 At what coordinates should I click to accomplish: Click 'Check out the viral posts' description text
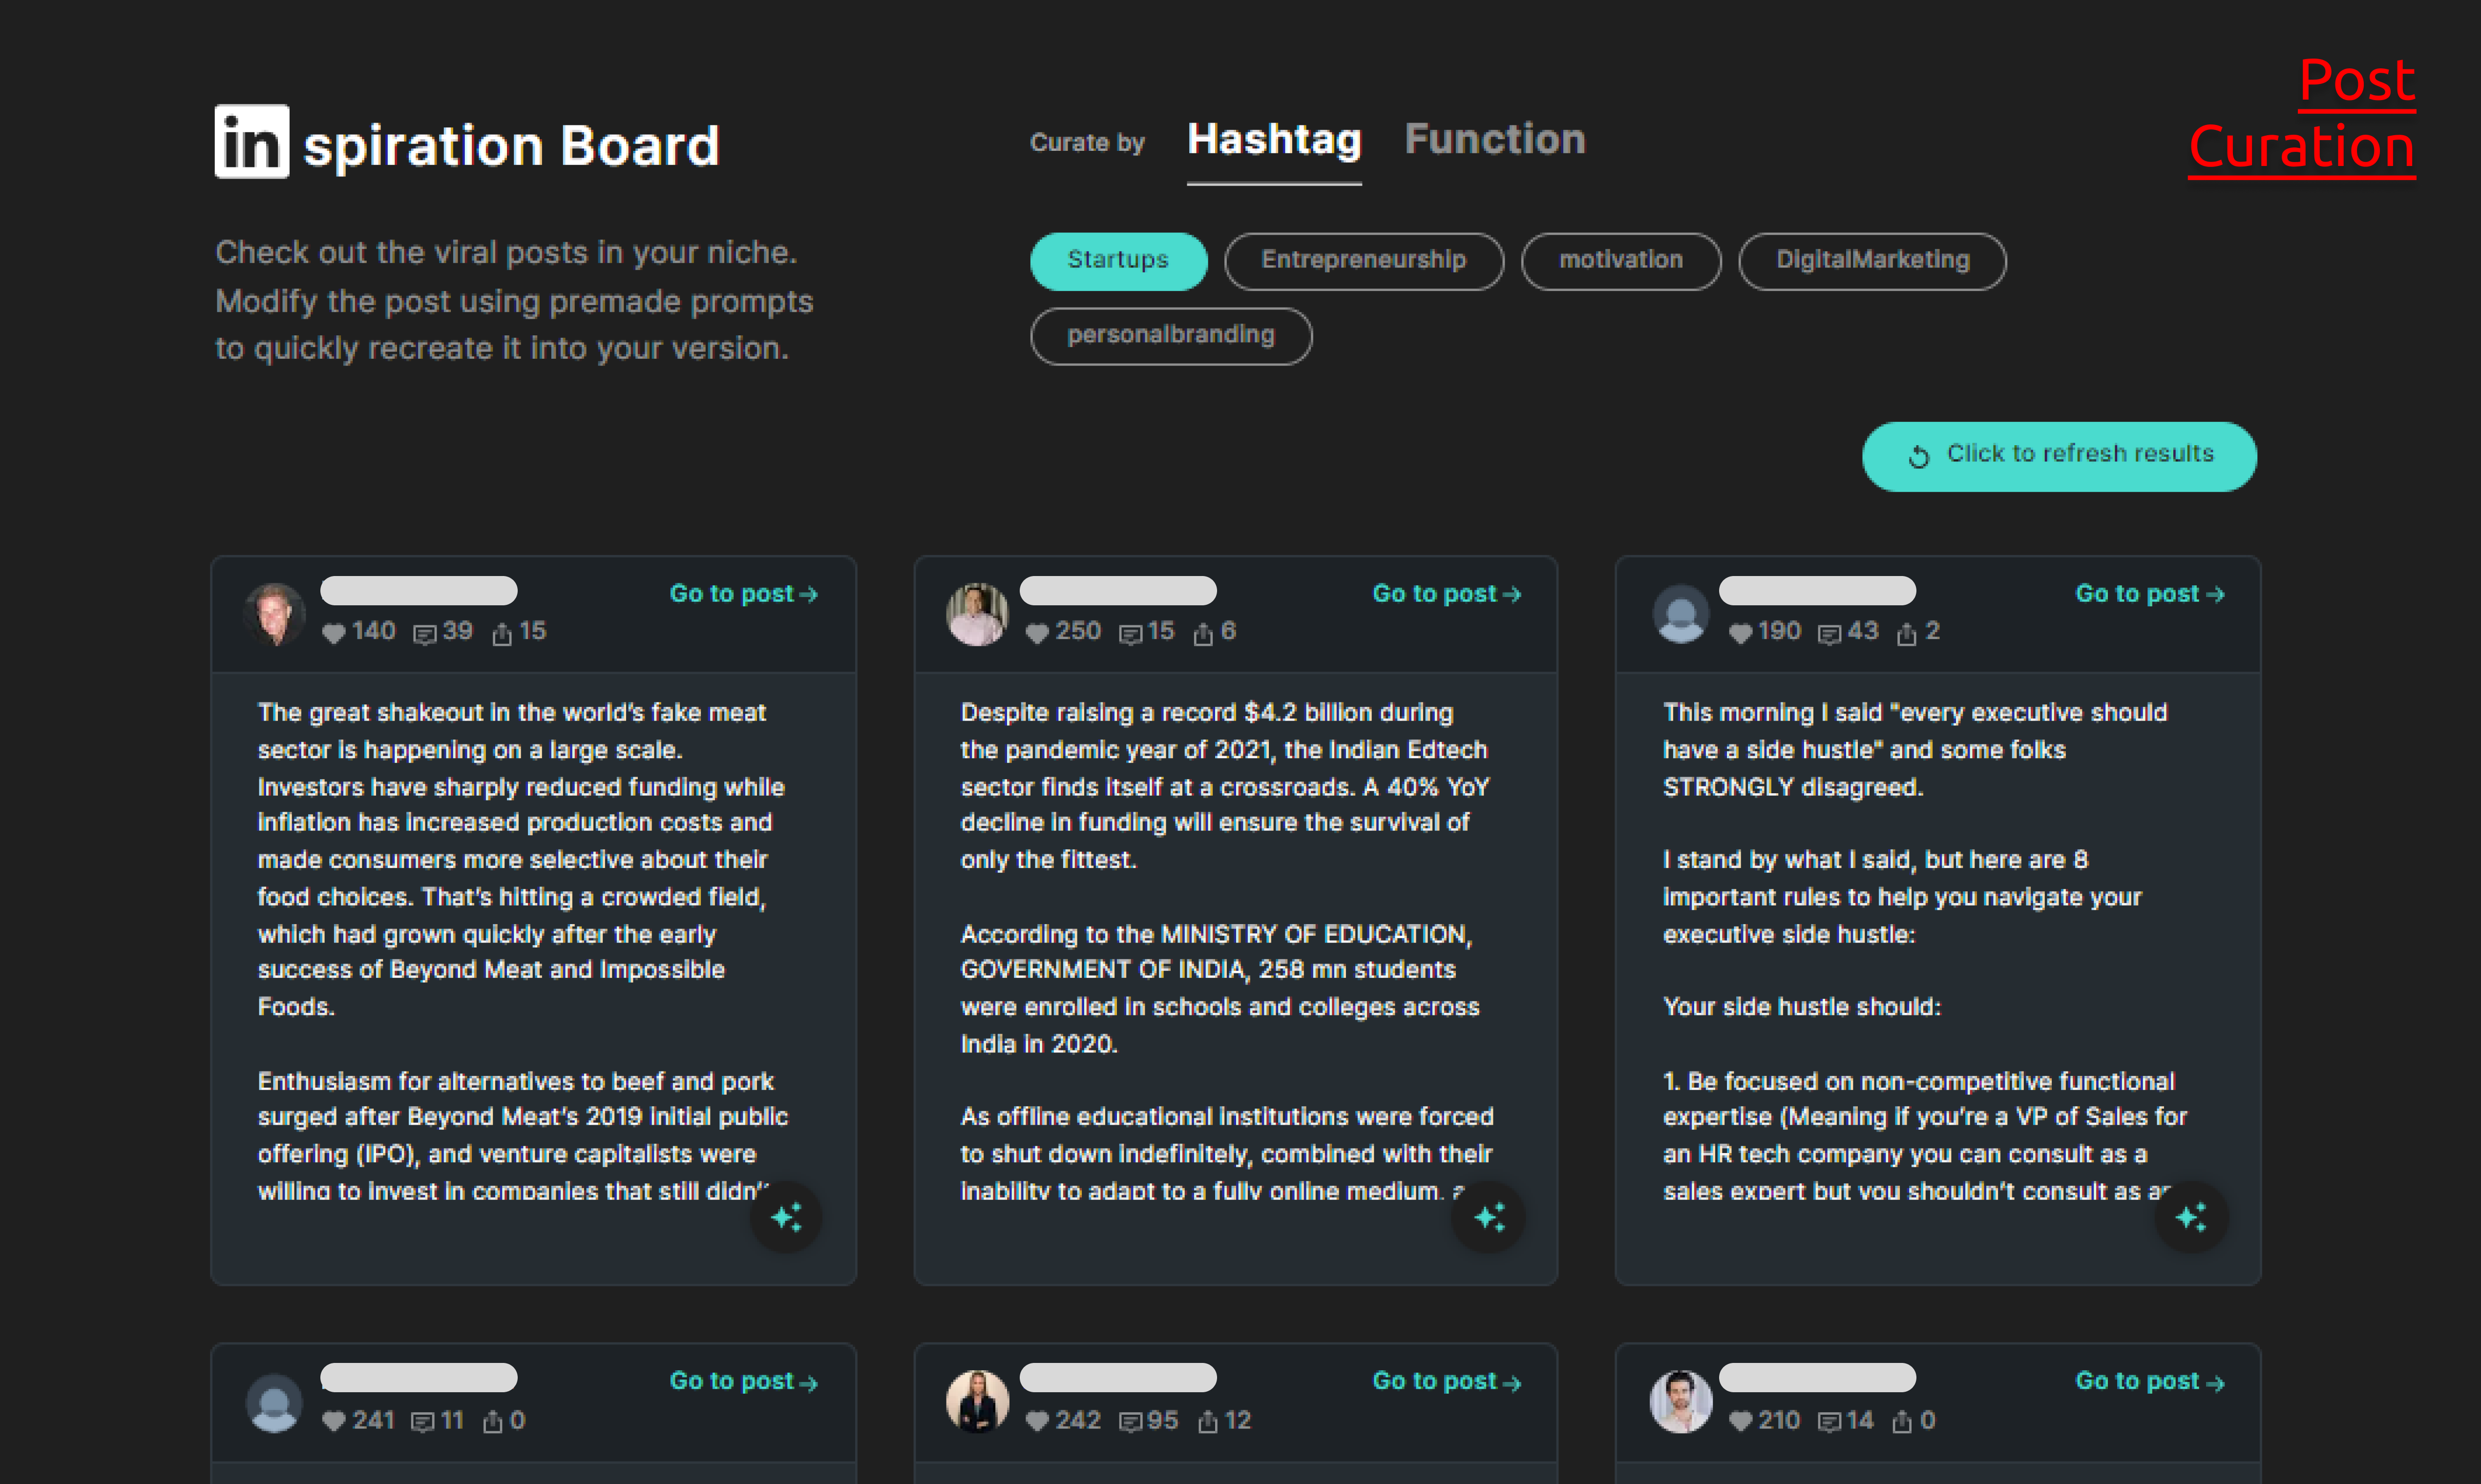[514, 300]
